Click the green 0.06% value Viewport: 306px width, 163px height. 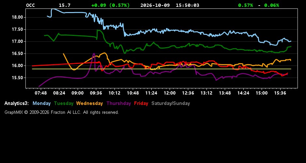coord(272,5)
